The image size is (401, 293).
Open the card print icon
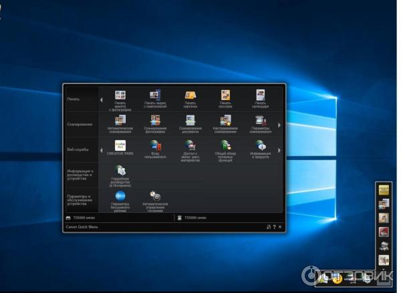pyautogui.click(x=190, y=96)
